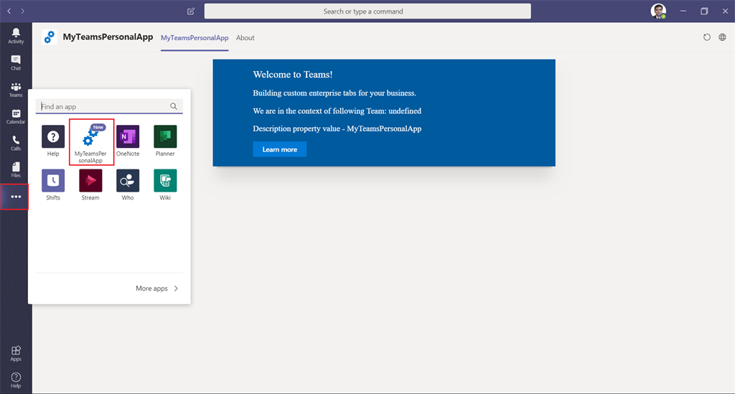Open Files in the sidebar

pos(16,169)
